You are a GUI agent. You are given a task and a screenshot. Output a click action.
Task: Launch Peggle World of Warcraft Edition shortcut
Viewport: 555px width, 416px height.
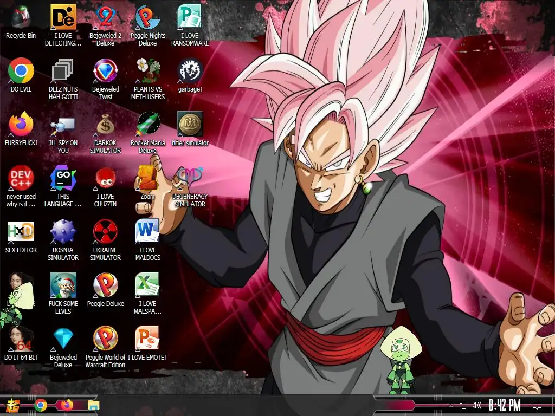105,347
